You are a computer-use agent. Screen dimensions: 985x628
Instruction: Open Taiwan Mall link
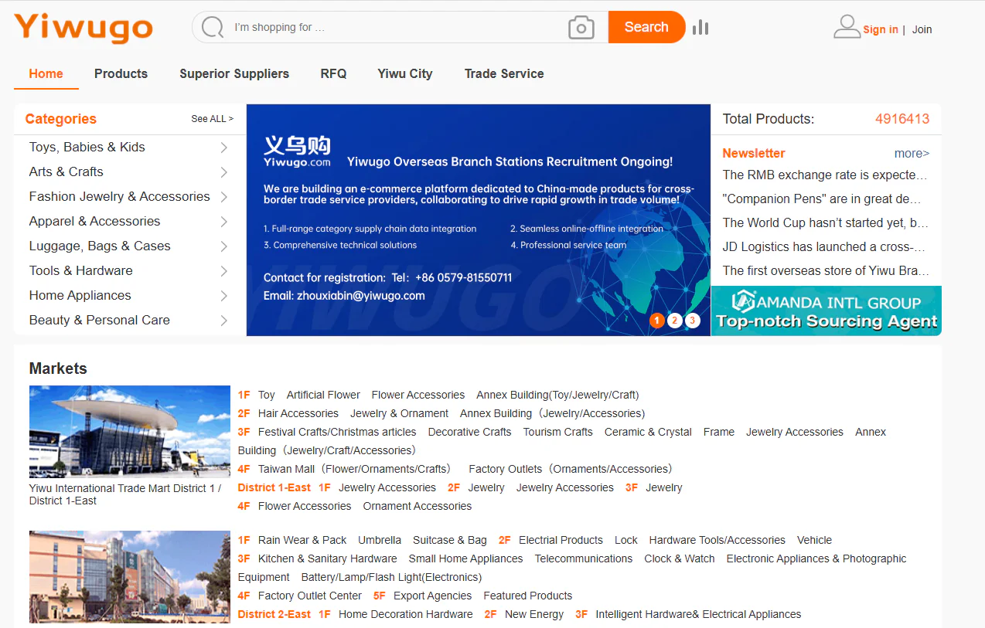point(354,469)
